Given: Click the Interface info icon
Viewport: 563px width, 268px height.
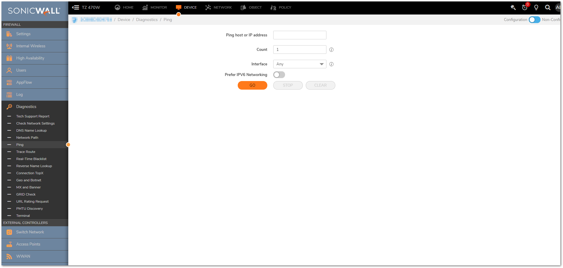Looking at the screenshot, I should [331, 64].
